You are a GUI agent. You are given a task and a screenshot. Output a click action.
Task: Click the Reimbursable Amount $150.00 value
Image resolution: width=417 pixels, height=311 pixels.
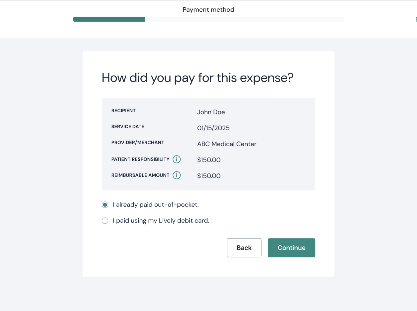click(209, 176)
